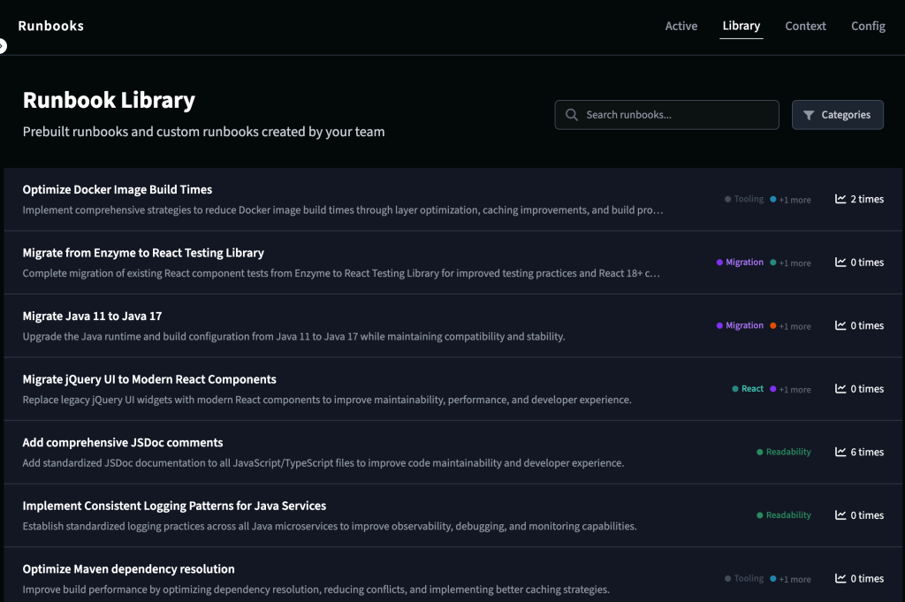Click usage chart icon for Java 17 row
Screen dimensions: 905x602
click(x=840, y=325)
